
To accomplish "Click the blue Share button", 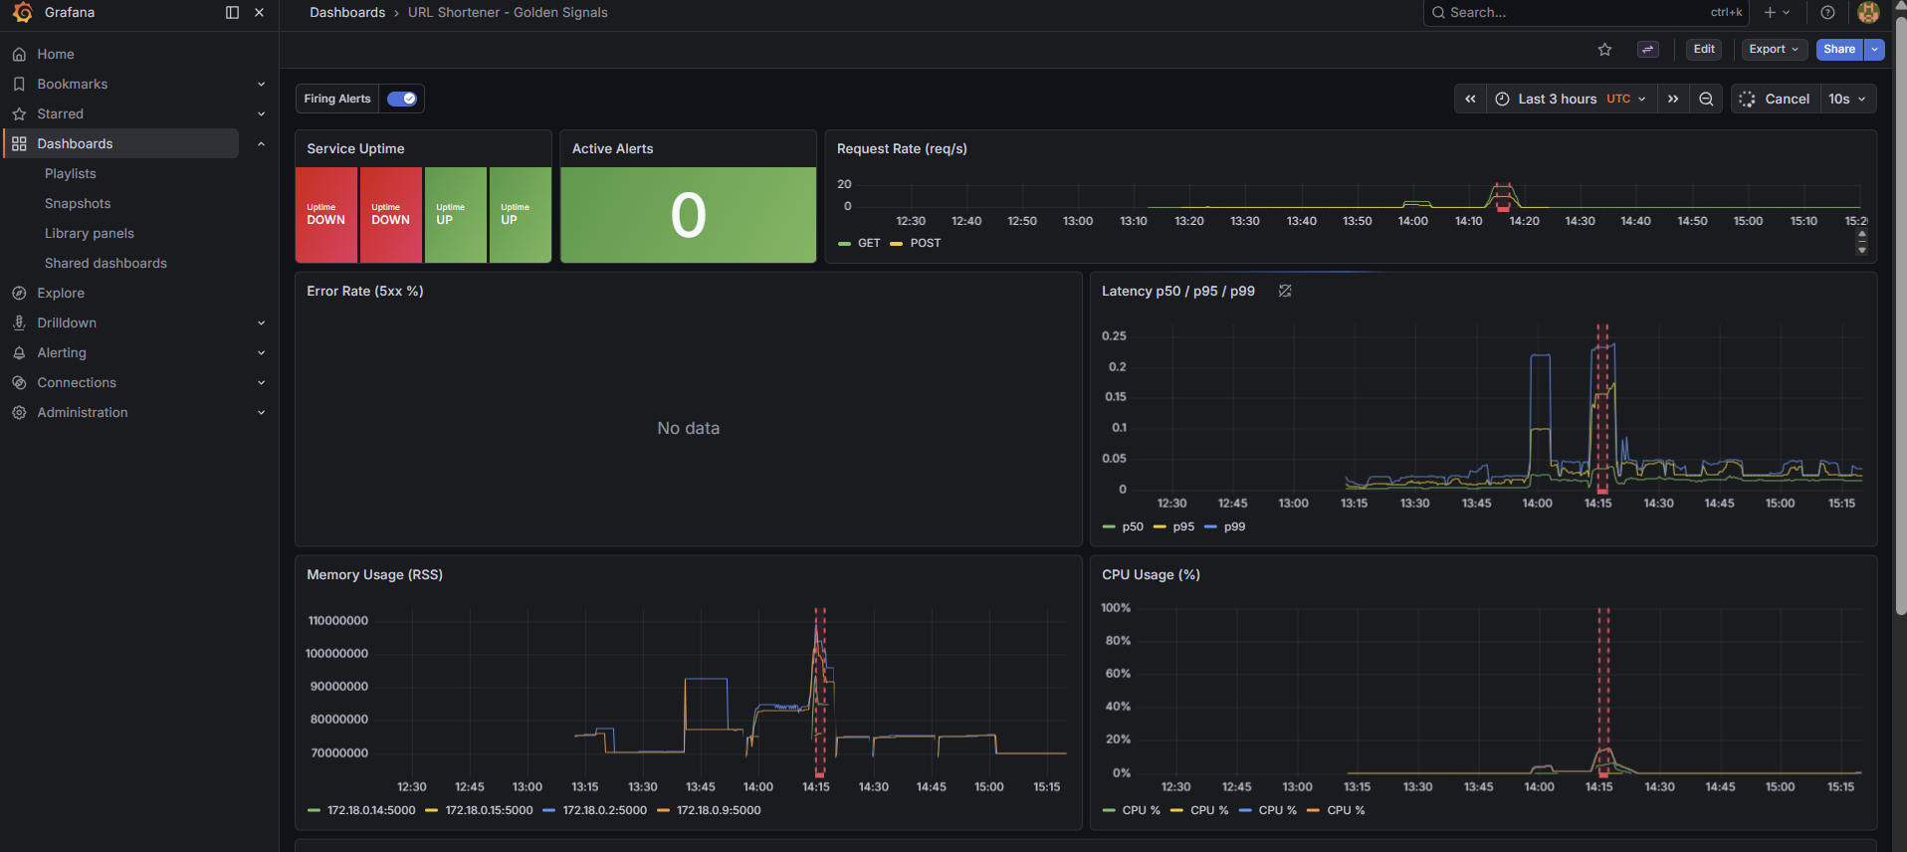I will point(1839,49).
